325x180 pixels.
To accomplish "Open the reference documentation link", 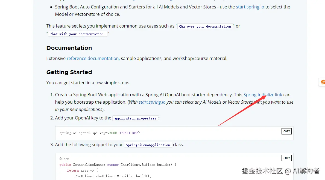I will [x=93, y=58].
